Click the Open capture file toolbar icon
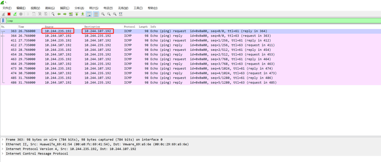Screen dimensions: 381x162 click(28, 14)
